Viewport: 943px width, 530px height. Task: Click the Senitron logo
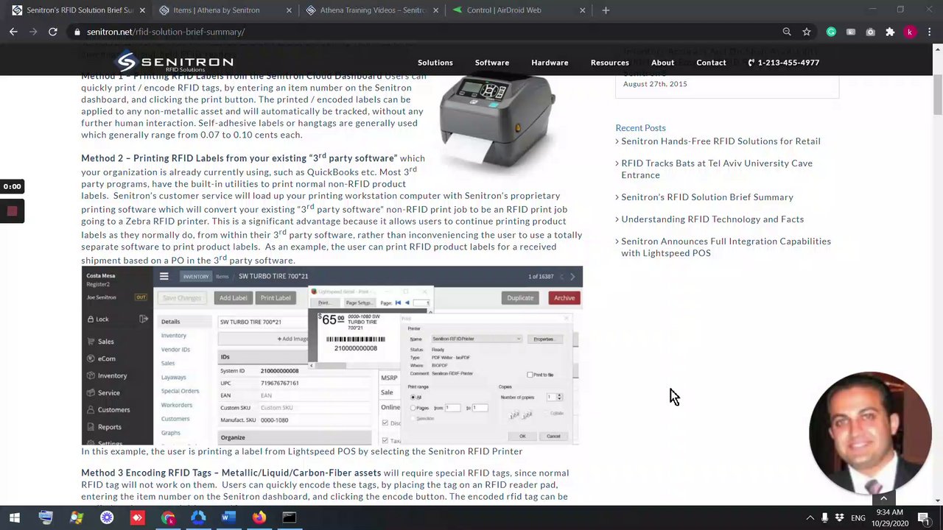click(x=175, y=62)
